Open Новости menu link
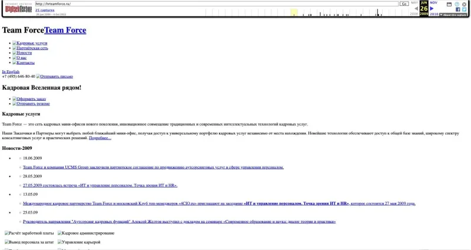This screenshot has width=471, height=250. pyautogui.click(x=22, y=52)
